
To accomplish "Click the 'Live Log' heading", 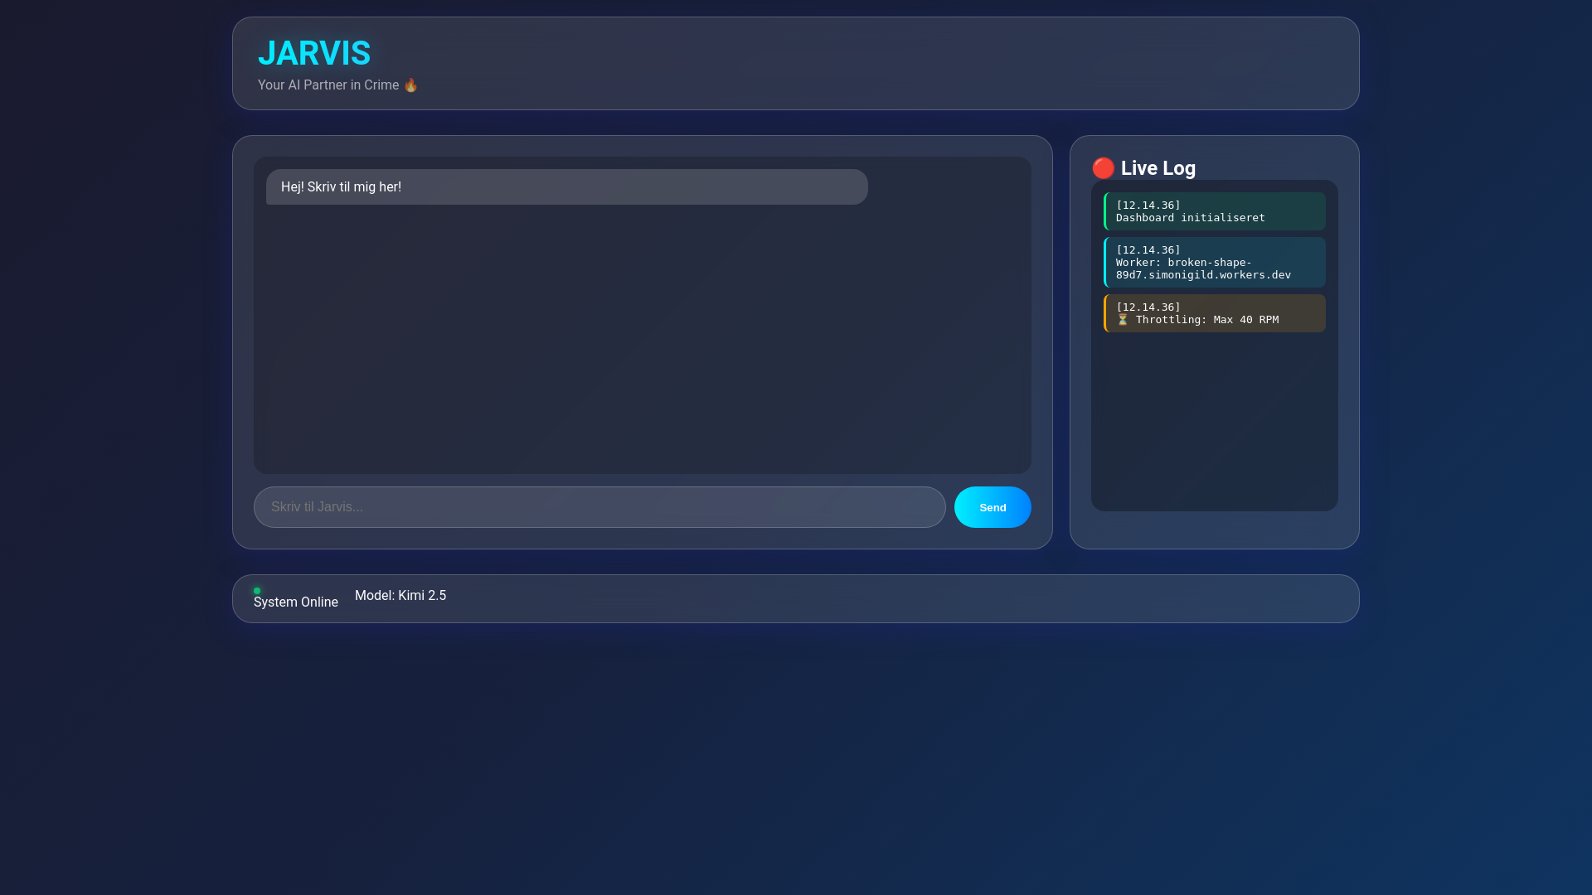I will pyautogui.click(x=1158, y=168).
